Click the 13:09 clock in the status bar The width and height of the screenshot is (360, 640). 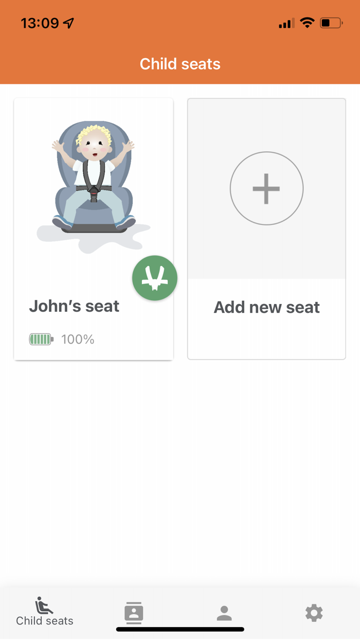(x=40, y=23)
